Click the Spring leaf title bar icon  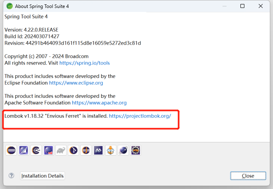[x=10, y=6]
